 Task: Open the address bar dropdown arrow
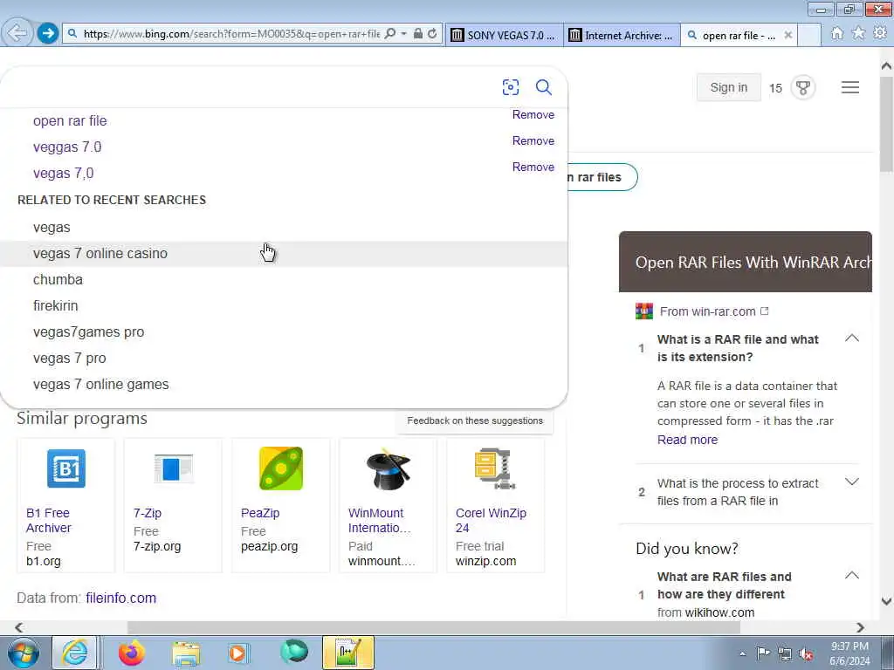point(403,34)
